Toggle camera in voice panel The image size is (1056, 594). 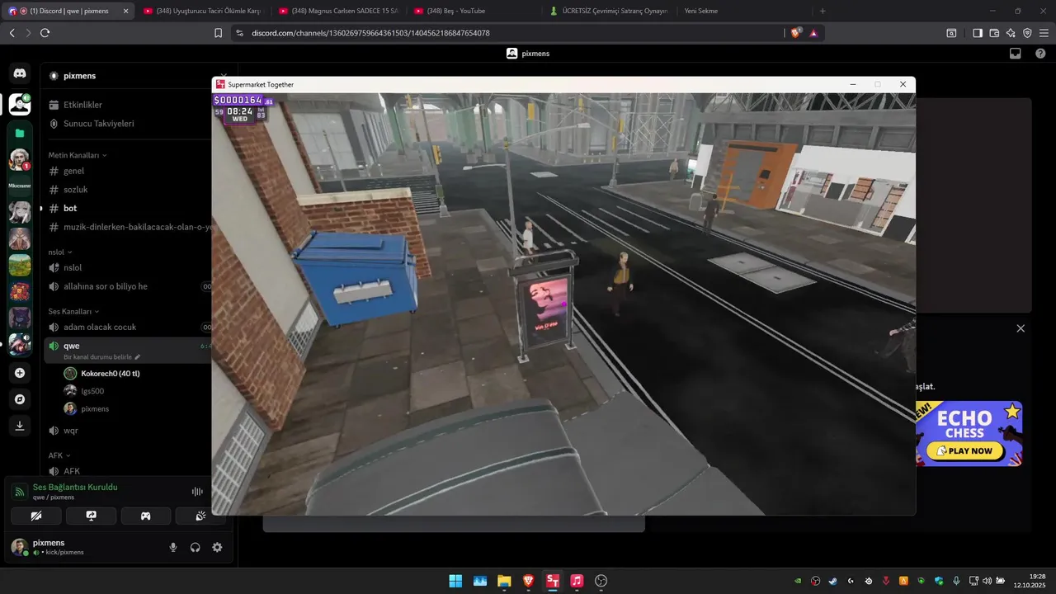(x=35, y=516)
